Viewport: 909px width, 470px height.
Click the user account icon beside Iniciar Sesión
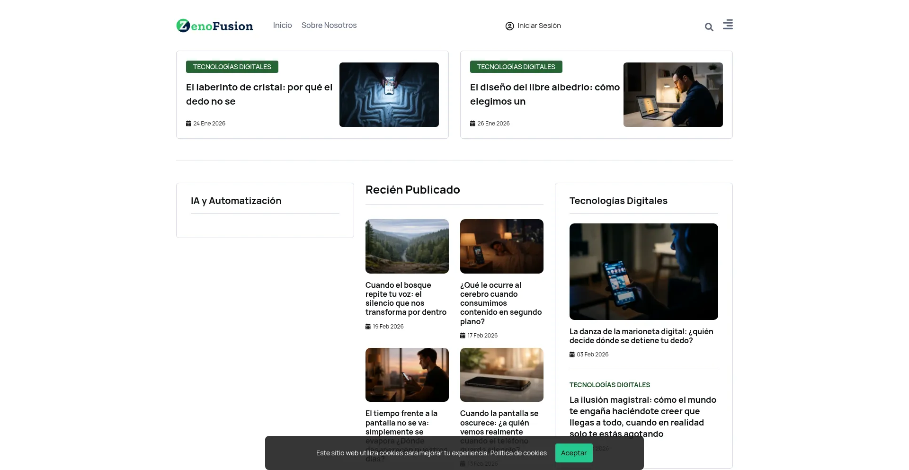click(509, 26)
